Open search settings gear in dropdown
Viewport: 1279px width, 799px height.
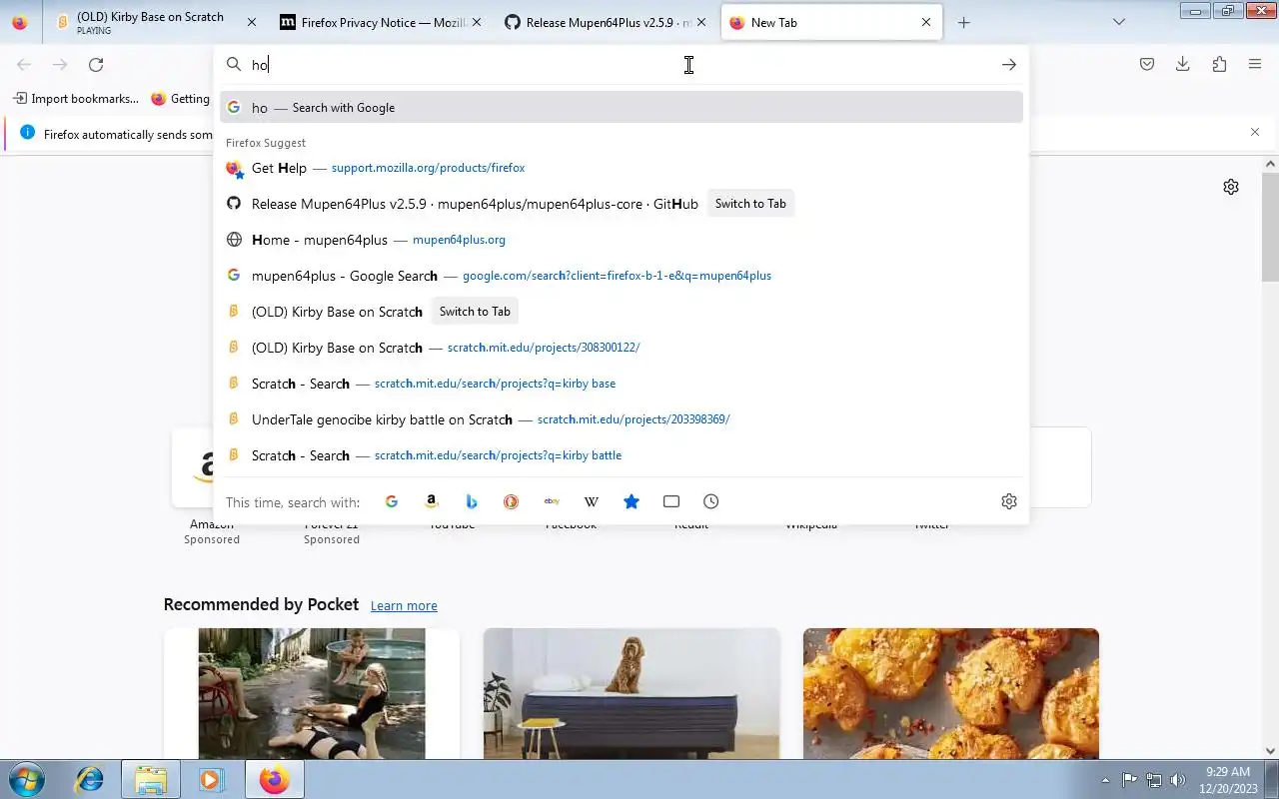pyautogui.click(x=1009, y=501)
